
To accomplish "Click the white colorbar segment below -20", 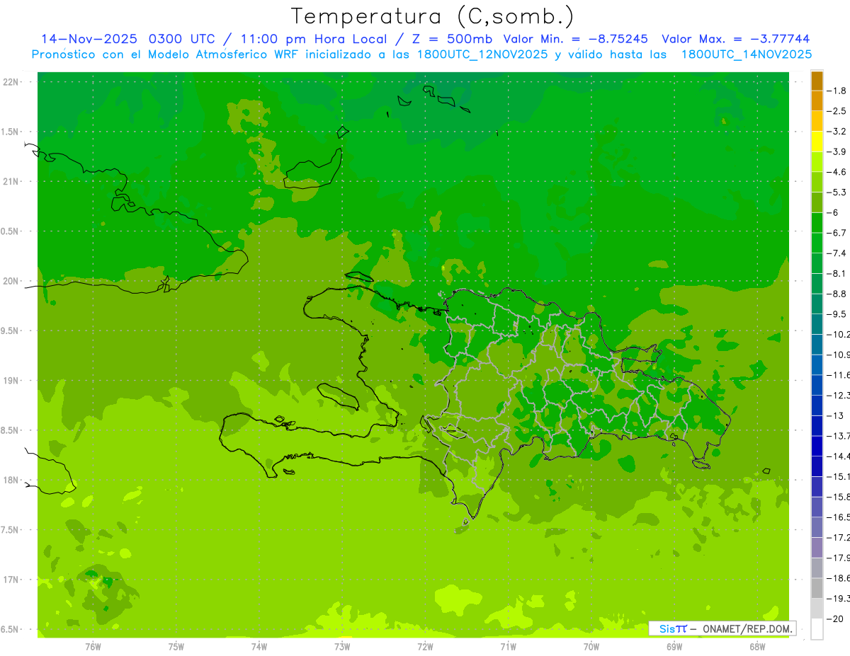I will coord(817,629).
